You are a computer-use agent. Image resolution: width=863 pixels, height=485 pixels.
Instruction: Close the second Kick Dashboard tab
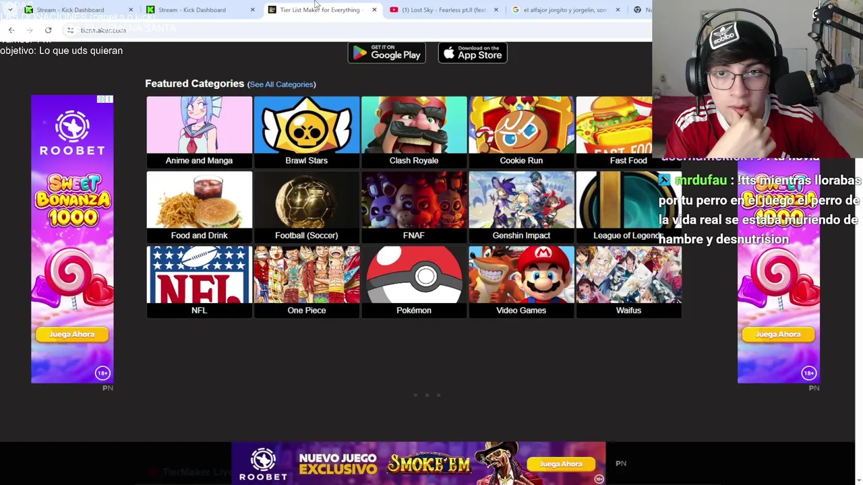tap(253, 10)
